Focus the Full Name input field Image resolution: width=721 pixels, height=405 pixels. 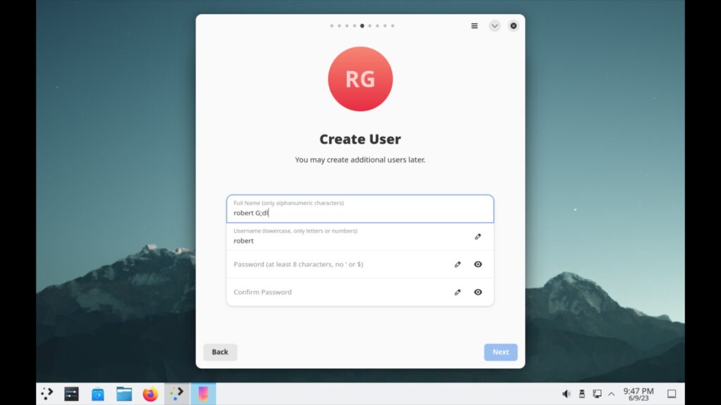click(360, 209)
